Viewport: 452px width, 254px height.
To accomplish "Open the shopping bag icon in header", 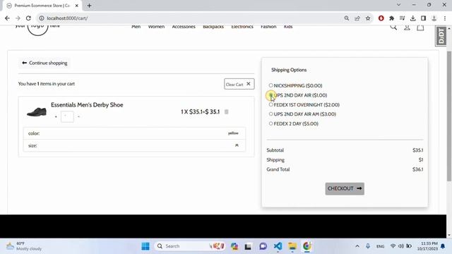I will [420, 28].
